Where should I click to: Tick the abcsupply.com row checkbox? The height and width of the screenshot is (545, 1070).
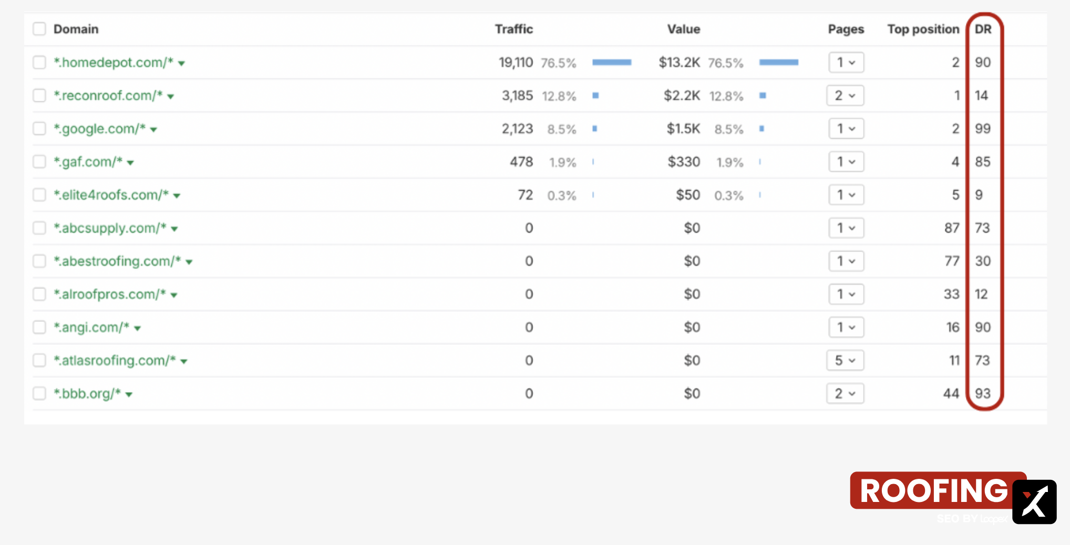tap(39, 228)
